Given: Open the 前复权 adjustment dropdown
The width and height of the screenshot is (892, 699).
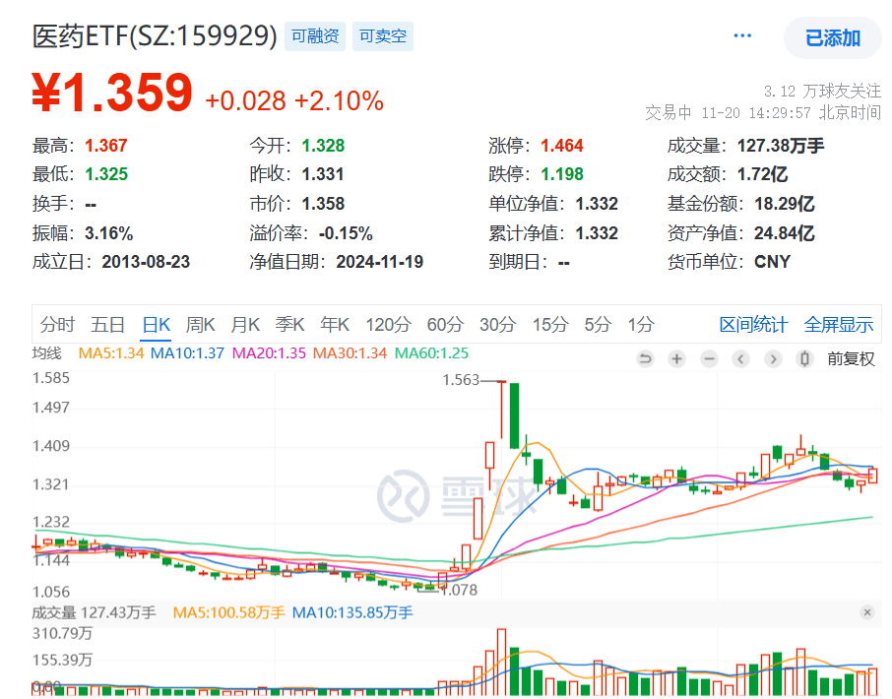Looking at the screenshot, I should [851, 359].
